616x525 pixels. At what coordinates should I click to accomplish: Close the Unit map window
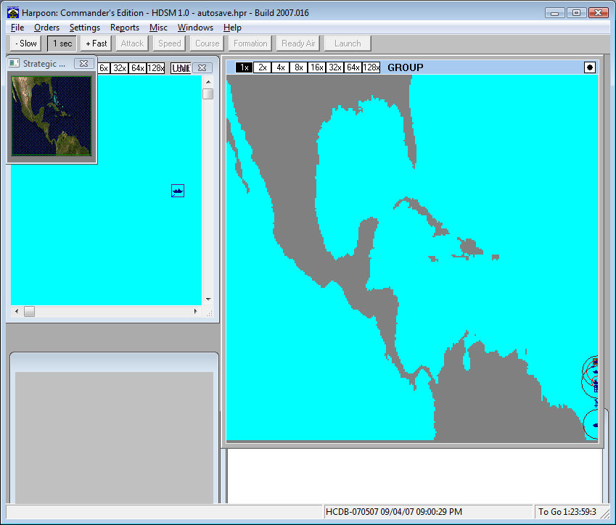[202, 68]
